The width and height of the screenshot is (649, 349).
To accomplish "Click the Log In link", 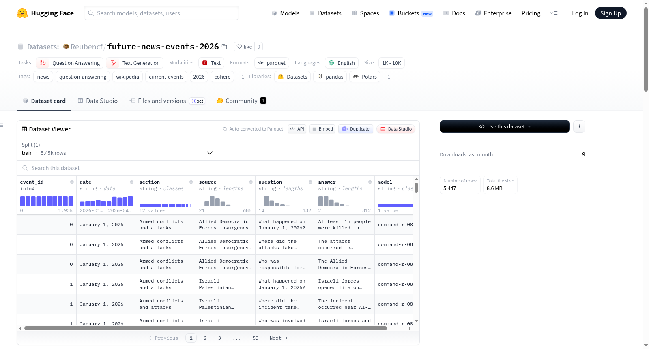I will [x=580, y=13].
